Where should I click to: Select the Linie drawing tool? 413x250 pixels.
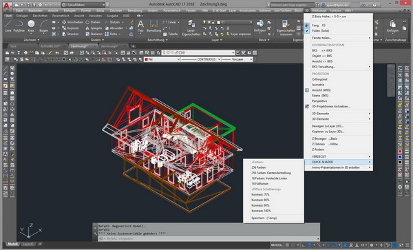[8, 26]
